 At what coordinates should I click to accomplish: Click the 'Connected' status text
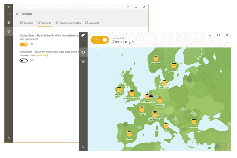tap(118, 38)
